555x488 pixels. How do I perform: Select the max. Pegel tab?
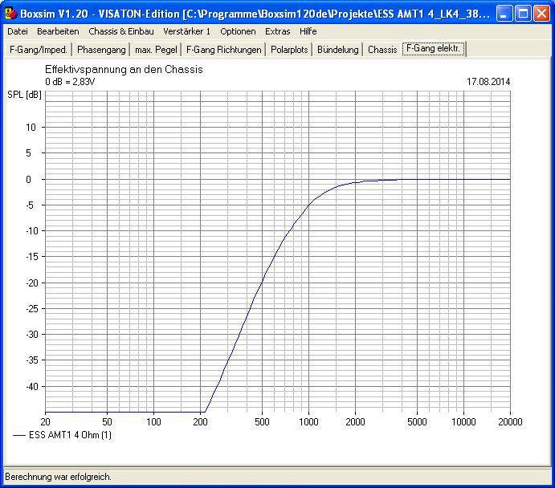pos(156,50)
